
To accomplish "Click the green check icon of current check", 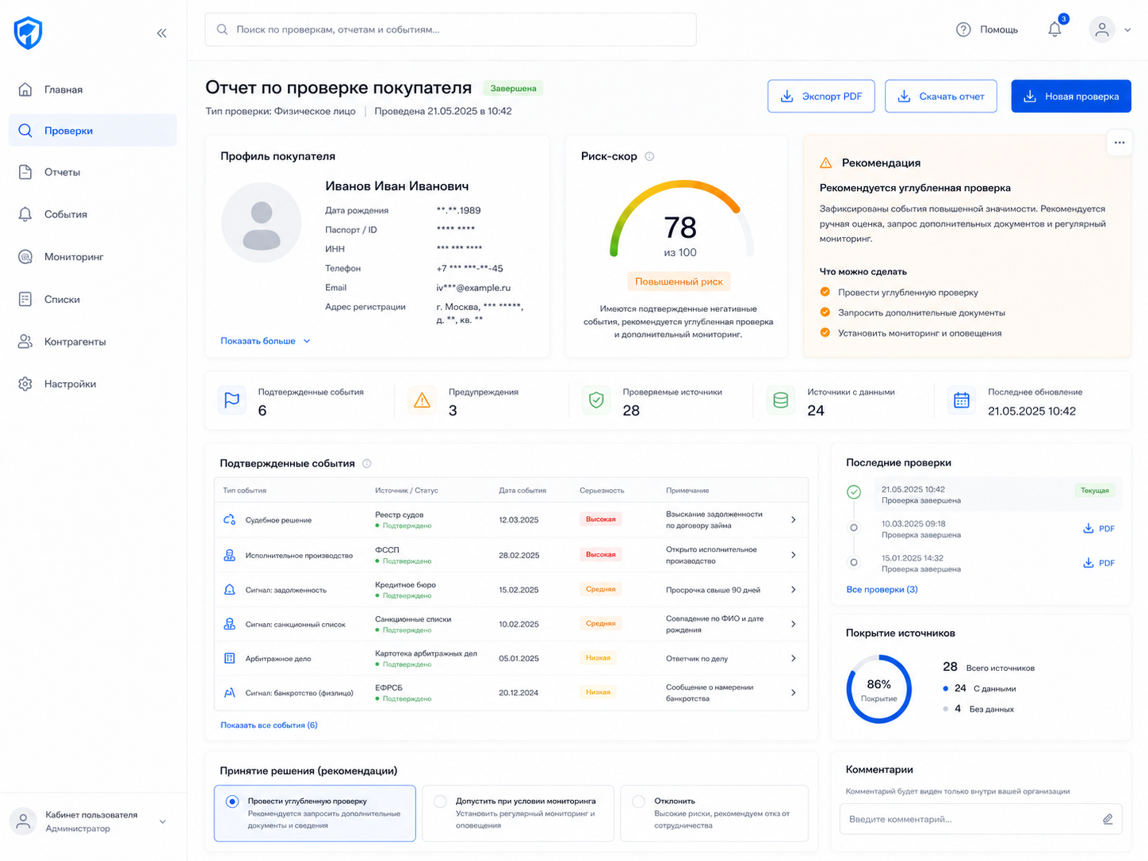I will (x=854, y=492).
